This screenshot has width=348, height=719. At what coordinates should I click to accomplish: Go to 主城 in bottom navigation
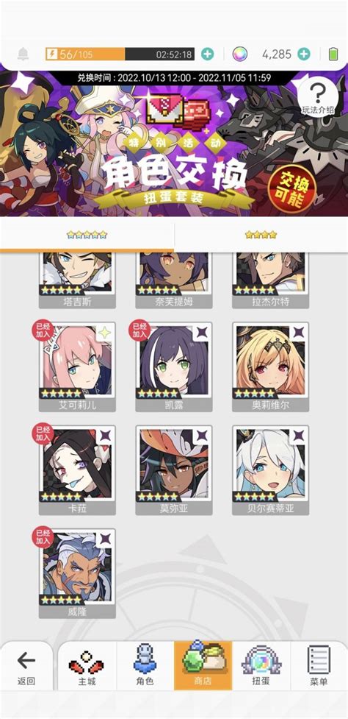point(87,666)
